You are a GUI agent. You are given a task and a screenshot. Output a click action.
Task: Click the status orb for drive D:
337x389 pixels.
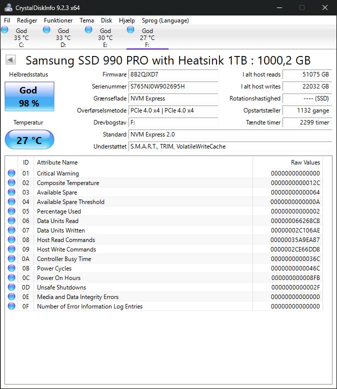[x=46, y=30]
